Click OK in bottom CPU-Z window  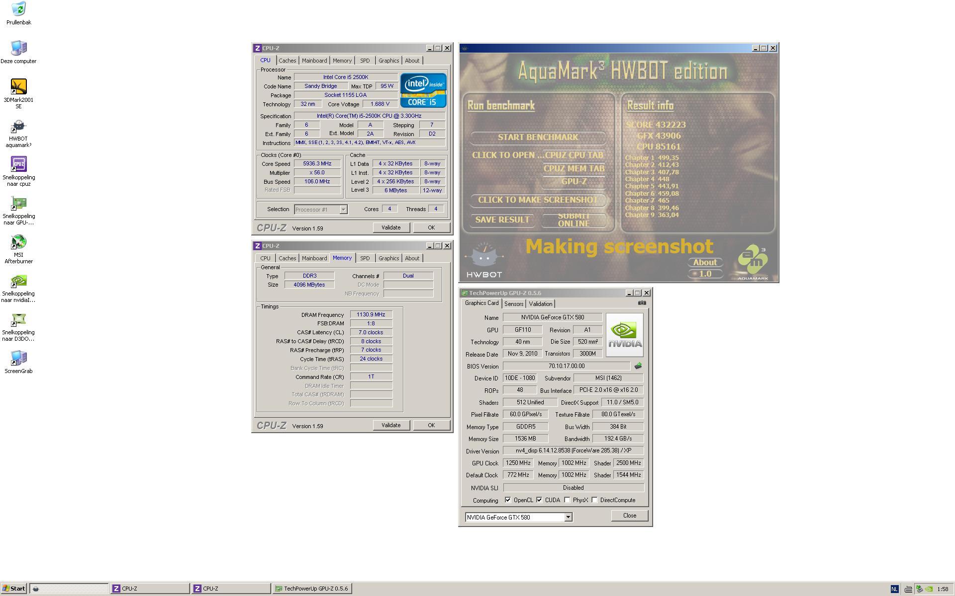point(431,425)
